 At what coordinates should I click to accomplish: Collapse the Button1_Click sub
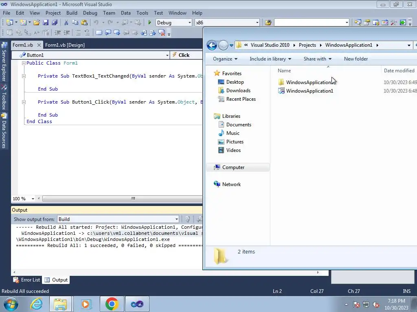24,102
